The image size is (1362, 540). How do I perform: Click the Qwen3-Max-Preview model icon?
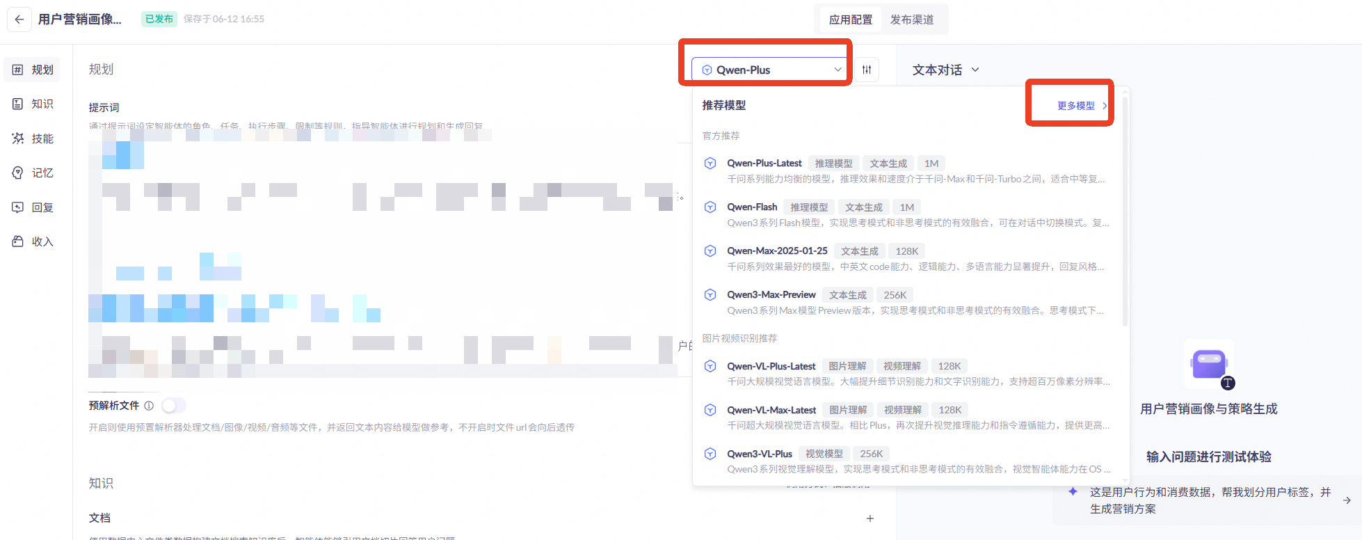click(710, 294)
